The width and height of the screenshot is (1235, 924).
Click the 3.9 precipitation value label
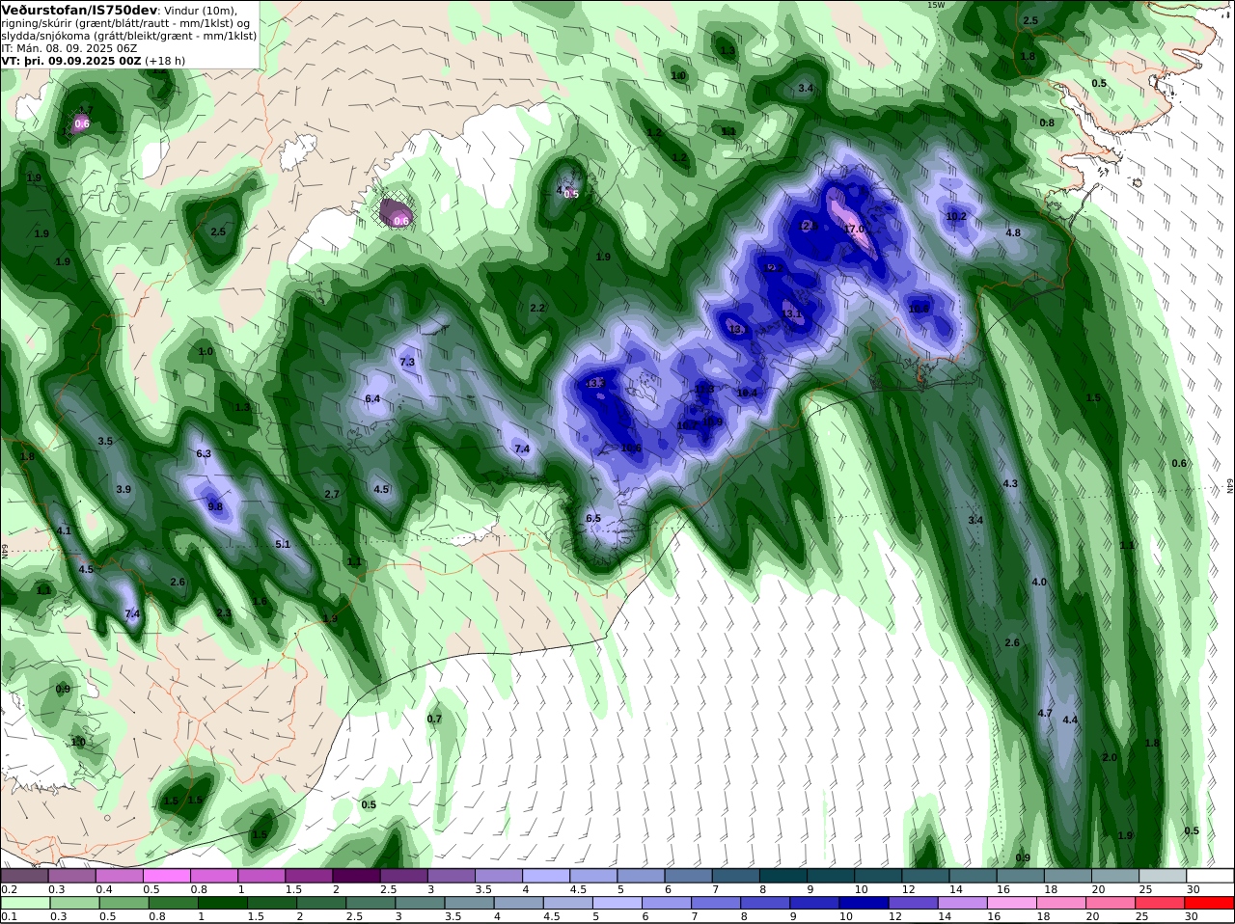[123, 489]
